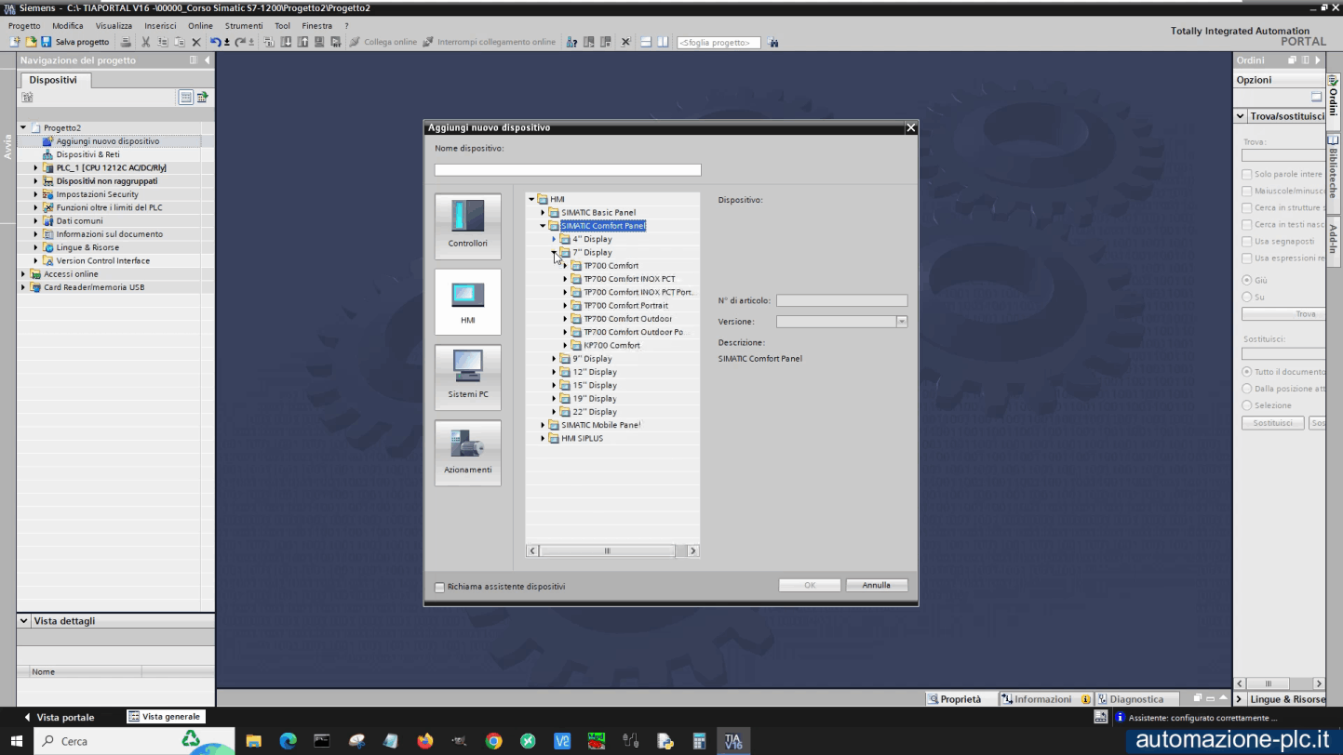Click the device tree horizontal scrollbar
The height and width of the screenshot is (755, 1343).
coord(607,550)
